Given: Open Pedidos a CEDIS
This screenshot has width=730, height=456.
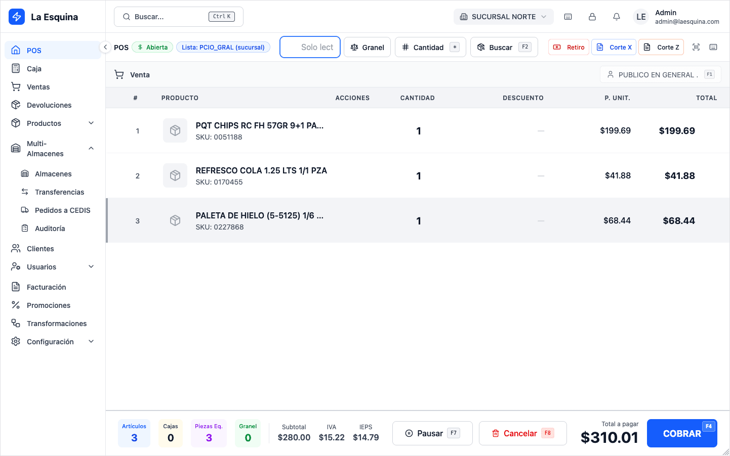Looking at the screenshot, I should point(58,210).
